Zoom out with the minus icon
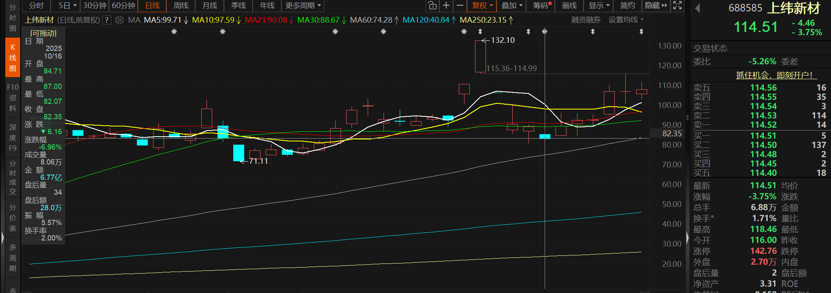Image resolution: width=831 pixels, height=293 pixels. point(460,5)
